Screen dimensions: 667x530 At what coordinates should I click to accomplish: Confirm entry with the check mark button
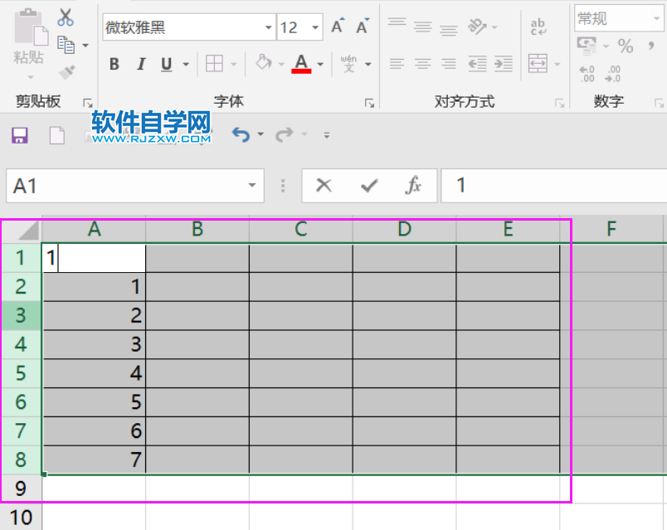click(369, 185)
